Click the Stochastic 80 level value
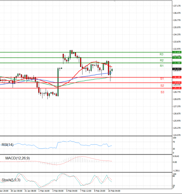The image size is (182, 194). [174, 176]
